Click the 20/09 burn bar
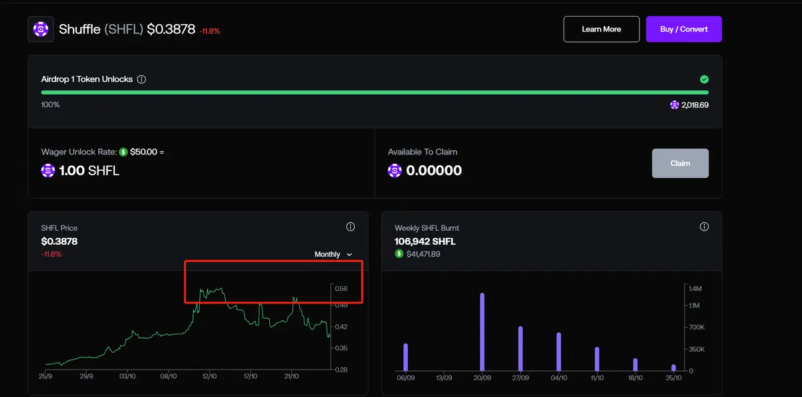Screen dimensions: 802x397 click(482, 332)
